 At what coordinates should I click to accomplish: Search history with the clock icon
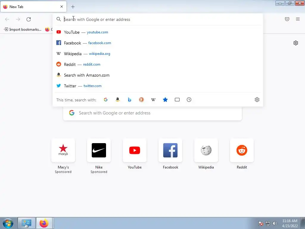click(189, 100)
